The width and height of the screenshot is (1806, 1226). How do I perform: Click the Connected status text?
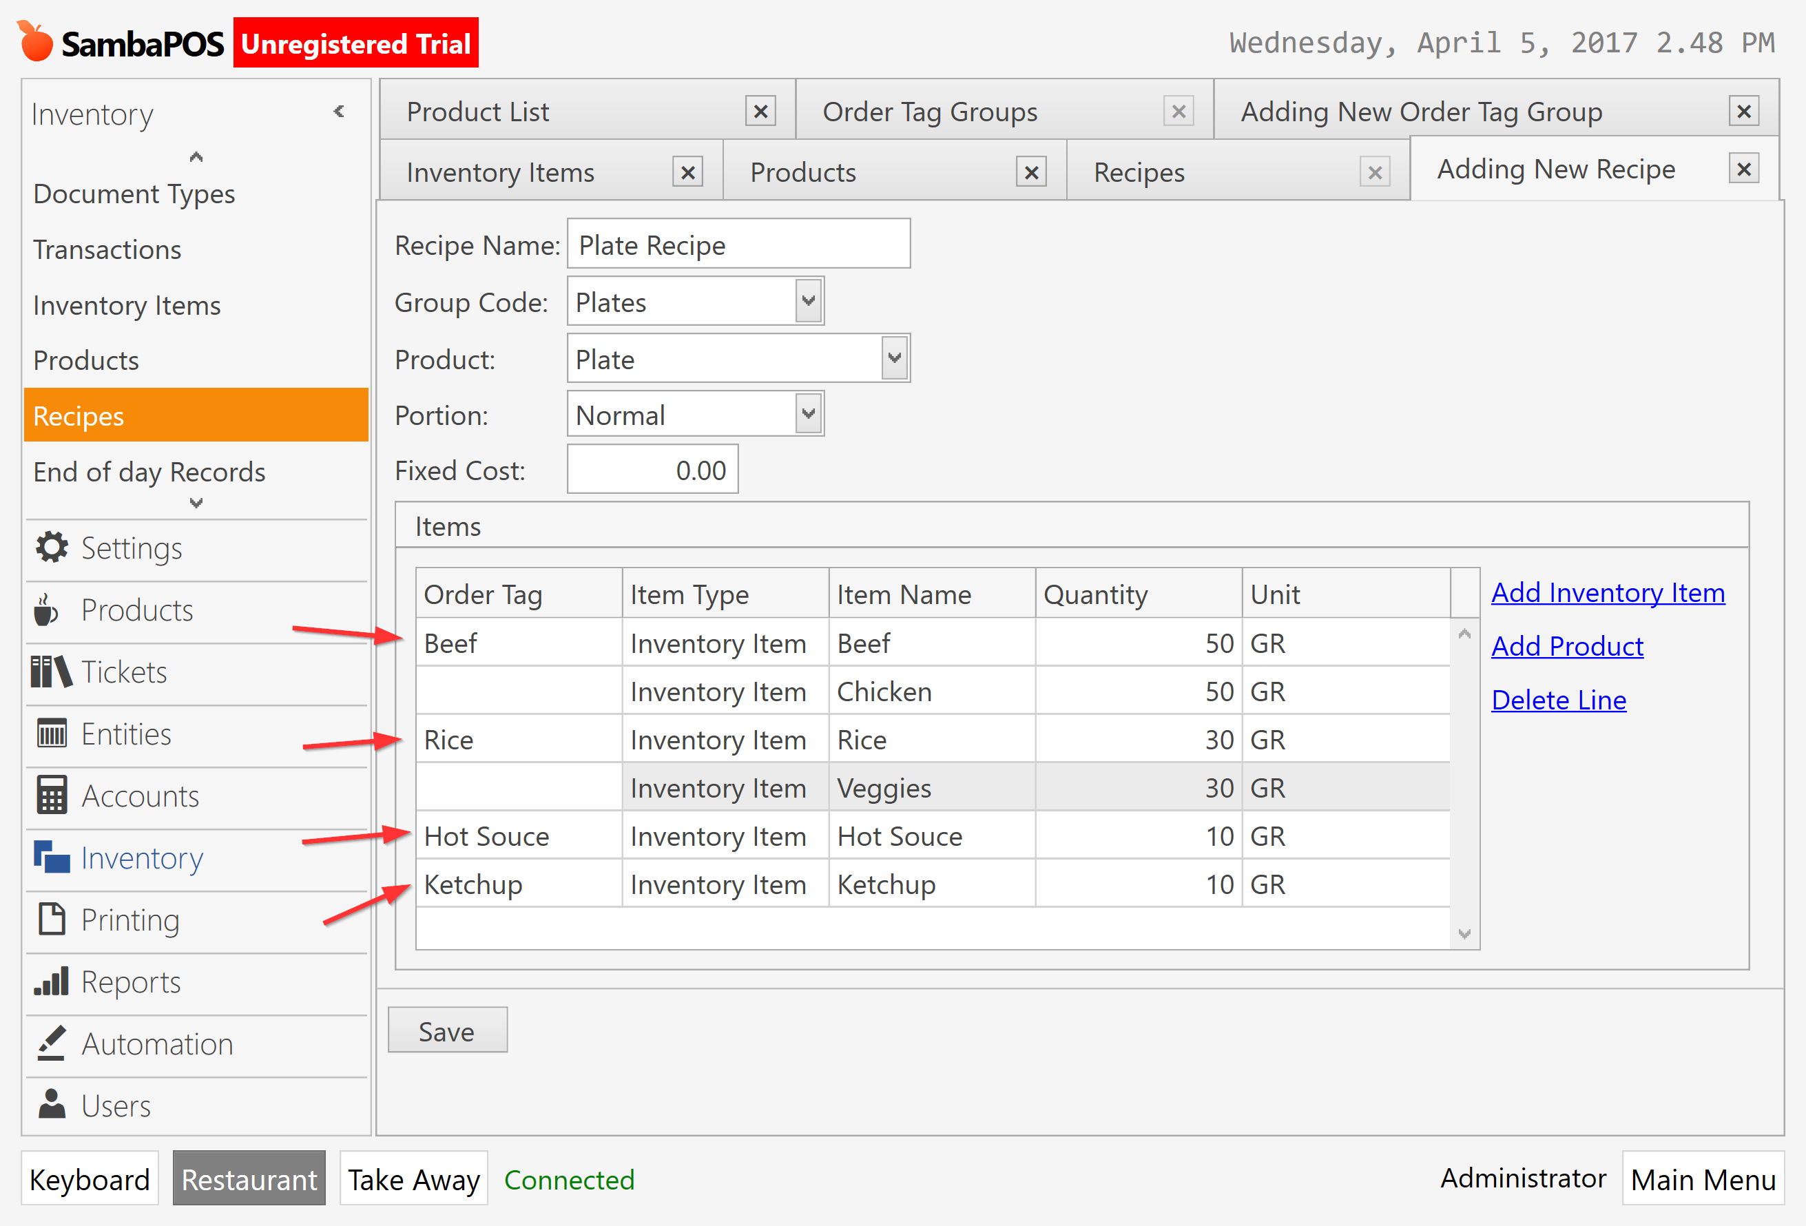click(569, 1179)
